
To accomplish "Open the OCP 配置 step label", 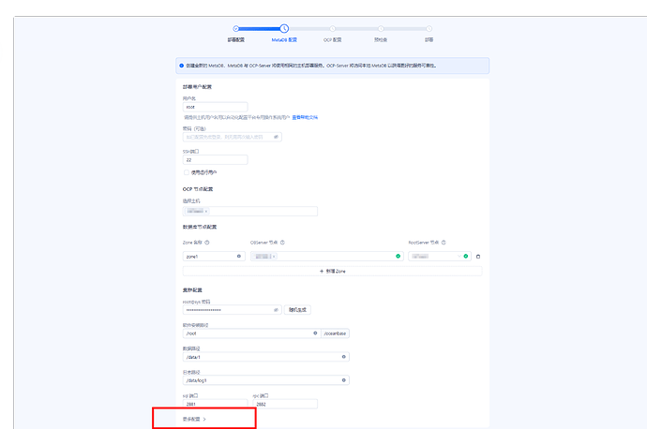I will pos(332,40).
